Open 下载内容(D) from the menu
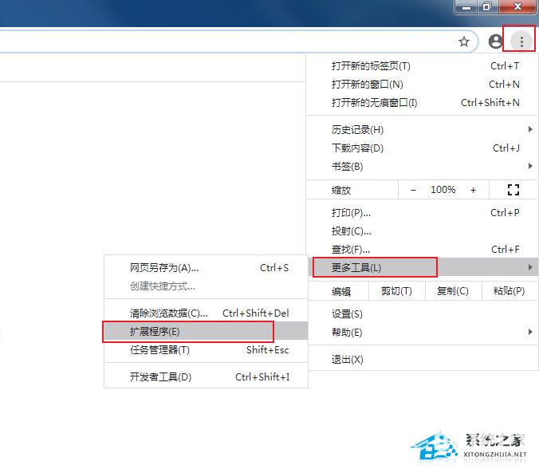Viewport: 539px width, 469px height. [423, 148]
